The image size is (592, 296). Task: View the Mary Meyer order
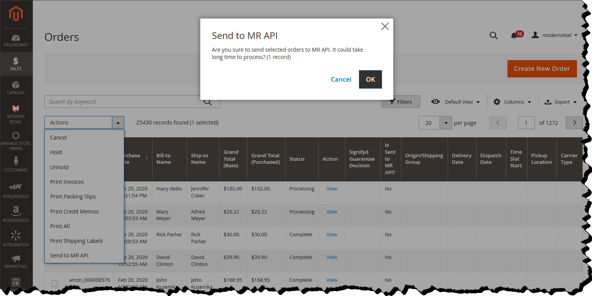pyautogui.click(x=332, y=212)
